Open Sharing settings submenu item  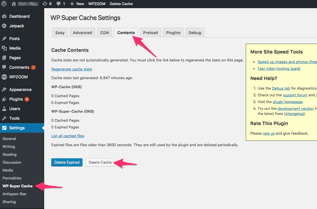point(9,202)
